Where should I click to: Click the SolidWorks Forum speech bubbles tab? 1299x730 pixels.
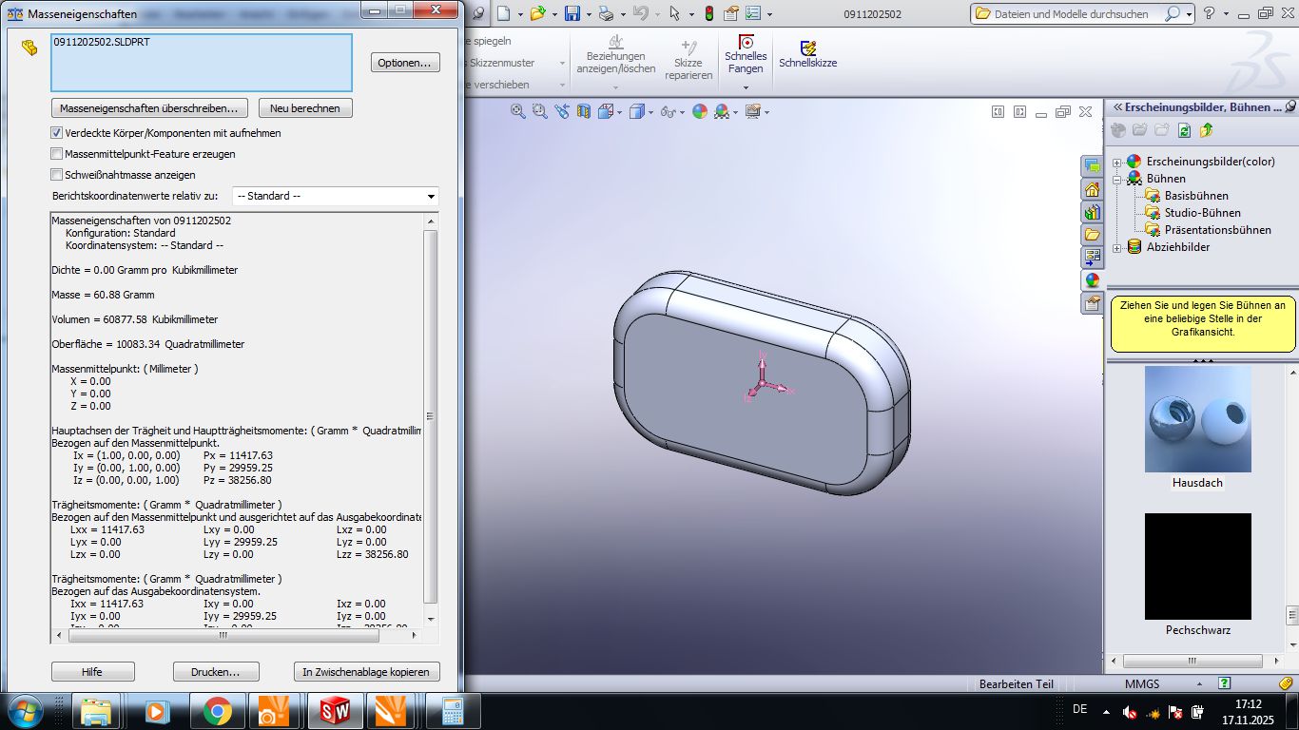[x=1093, y=166]
